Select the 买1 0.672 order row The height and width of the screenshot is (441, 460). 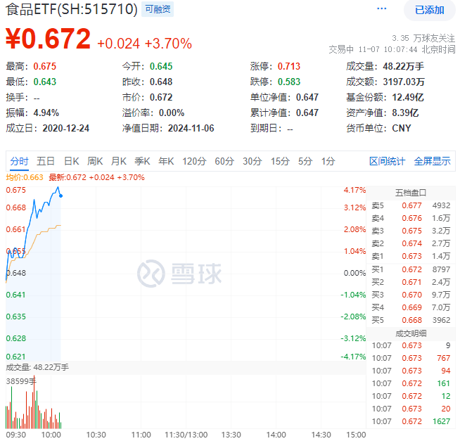click(x=411, y=269)
